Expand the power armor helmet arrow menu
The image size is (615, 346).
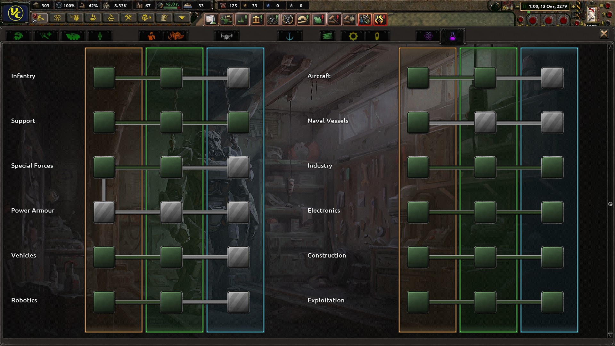pyautogui.click(x=146, y=18)
